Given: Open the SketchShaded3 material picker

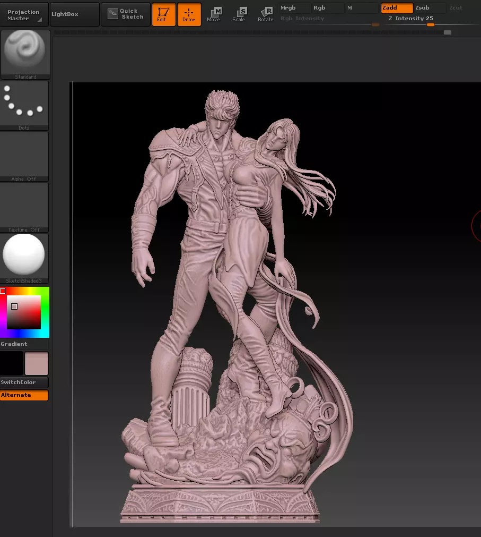Looking at the screenshot, I should [x=24, y=259].
